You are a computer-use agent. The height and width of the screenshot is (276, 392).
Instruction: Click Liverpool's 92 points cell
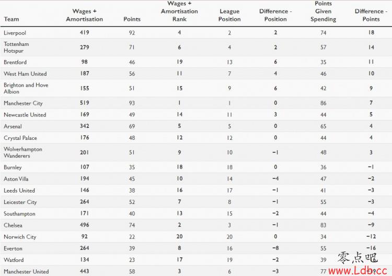(132, 33)
